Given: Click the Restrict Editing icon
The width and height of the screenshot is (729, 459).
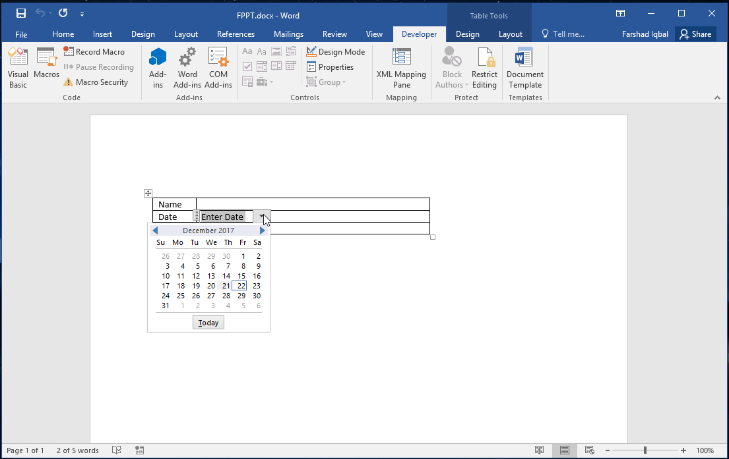Looking at the screenshot, I should coord(484,68).
